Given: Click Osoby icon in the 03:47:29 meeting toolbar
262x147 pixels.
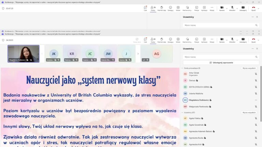Looking at the screenshot, I should (153, 8).
